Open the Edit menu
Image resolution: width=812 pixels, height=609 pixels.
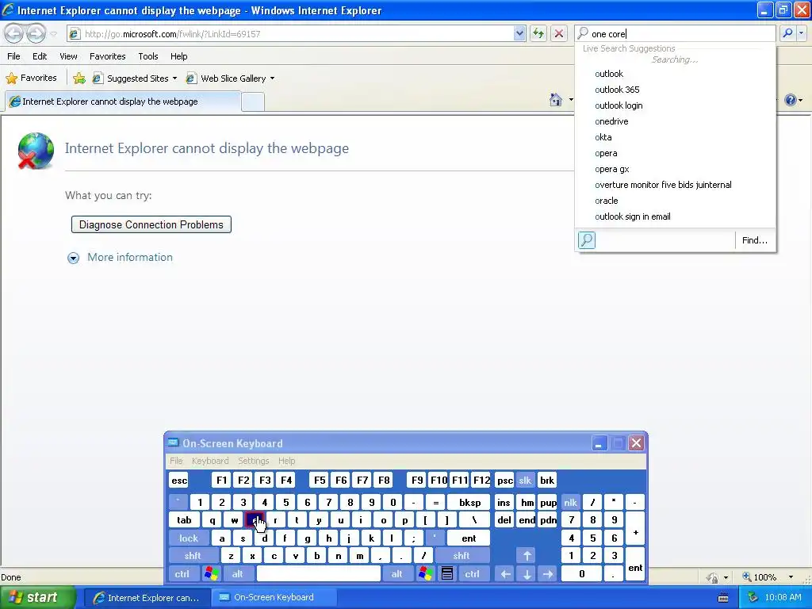tap(40, 56)
